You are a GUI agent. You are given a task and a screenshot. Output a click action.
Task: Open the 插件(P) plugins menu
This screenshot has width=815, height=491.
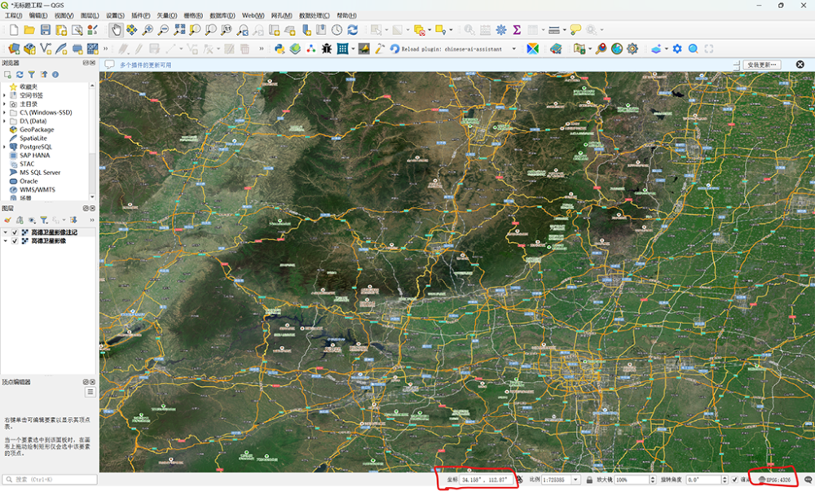click(140, 15)
